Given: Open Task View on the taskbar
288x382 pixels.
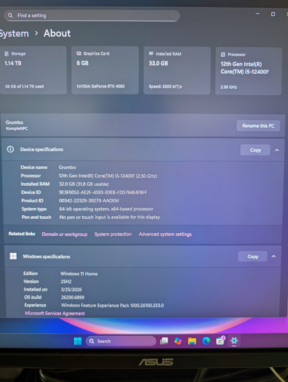Looking at the screenshot, I should point(164,341).
